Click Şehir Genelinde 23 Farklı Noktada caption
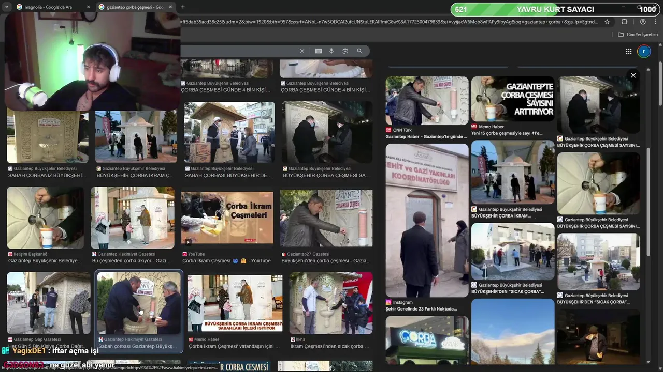The width and height of the screenshot is (663, 372). point(421,309)
